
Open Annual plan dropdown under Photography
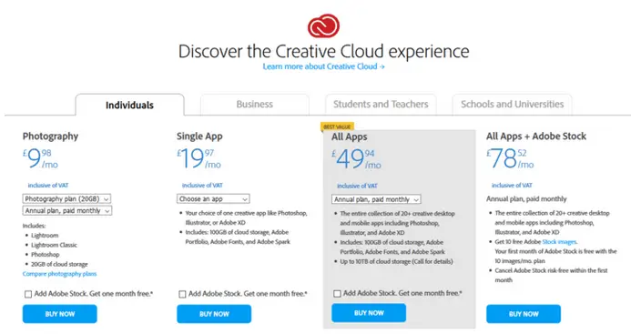click(x=67, y=210)
